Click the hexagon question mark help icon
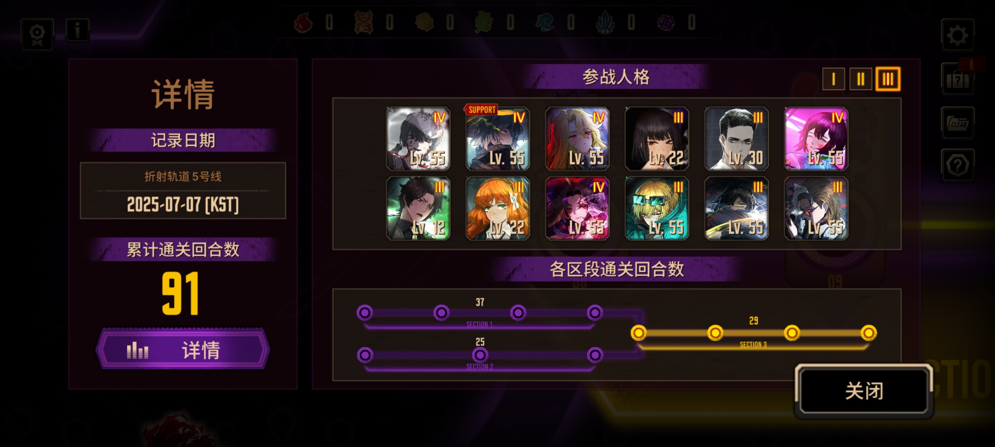The image size is (995, 447). 958,165
